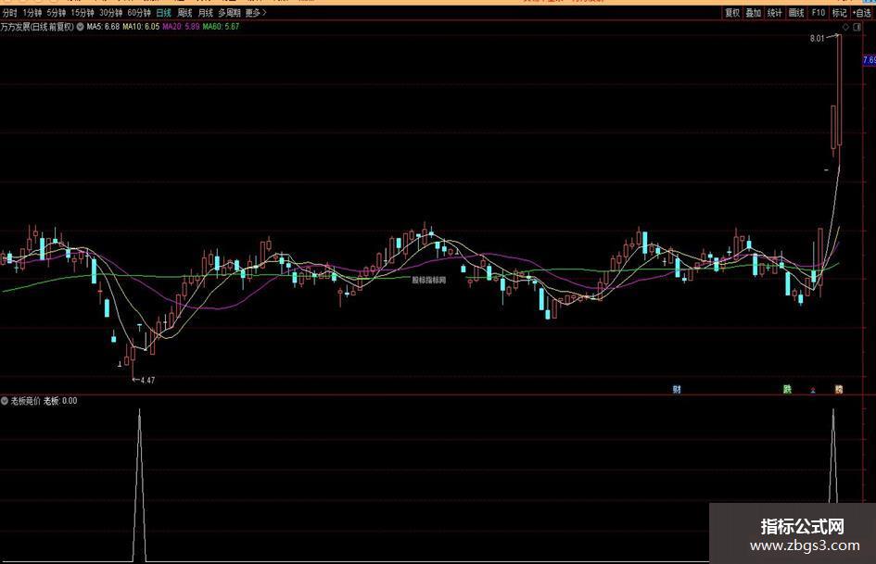Select the 5分钟 period tab
Screen dimensions: 876x564
click(x=56, y=12)
